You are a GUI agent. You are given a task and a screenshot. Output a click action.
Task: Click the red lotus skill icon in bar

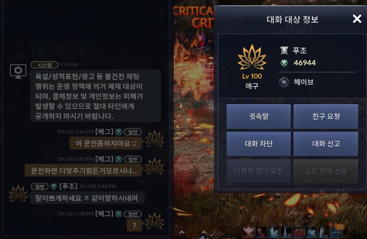(299, 233)
